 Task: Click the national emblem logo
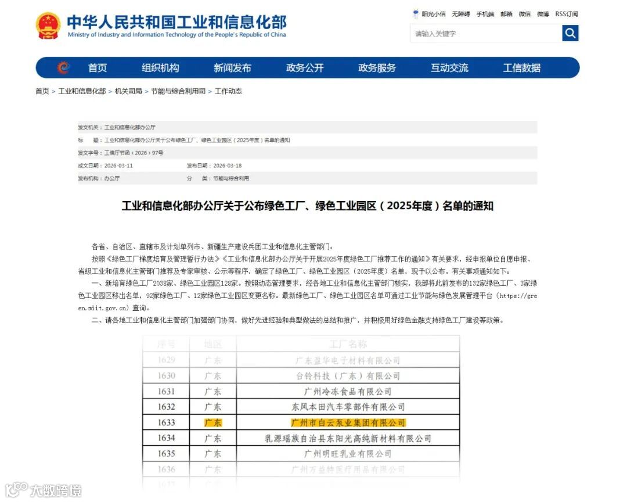tap(48, 26)
